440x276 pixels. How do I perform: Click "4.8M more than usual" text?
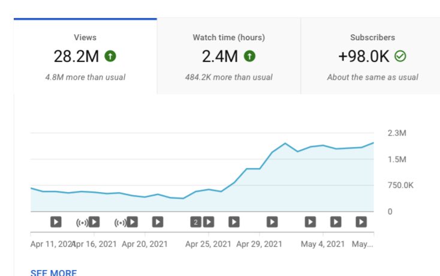pyautogui.click(x=85, y=77)
